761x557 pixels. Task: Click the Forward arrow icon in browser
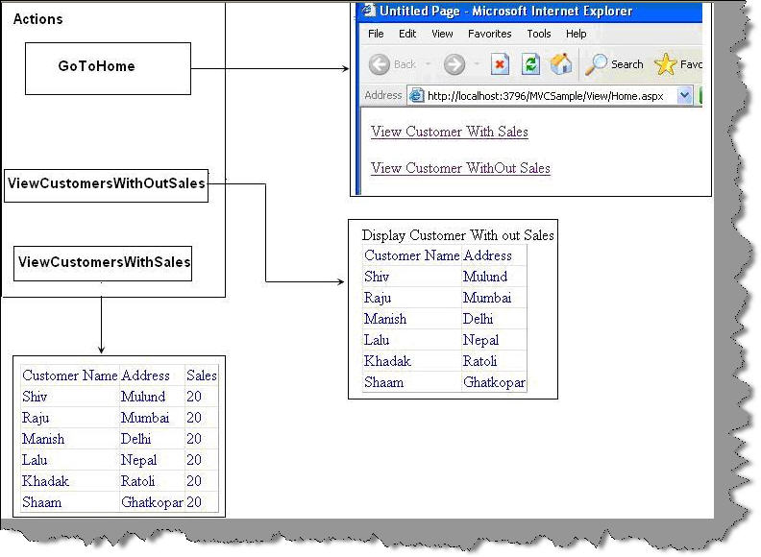(454, 64)
